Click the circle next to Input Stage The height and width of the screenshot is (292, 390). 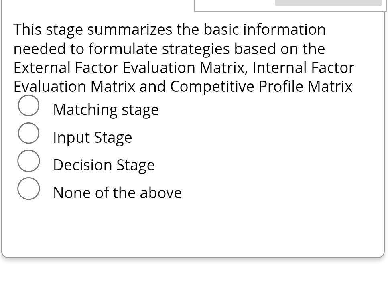point(28,133)
